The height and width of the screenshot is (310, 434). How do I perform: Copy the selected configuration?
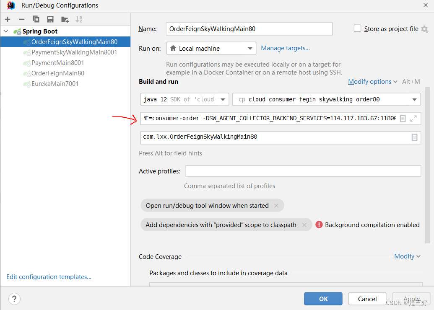[x=36, y=19]
